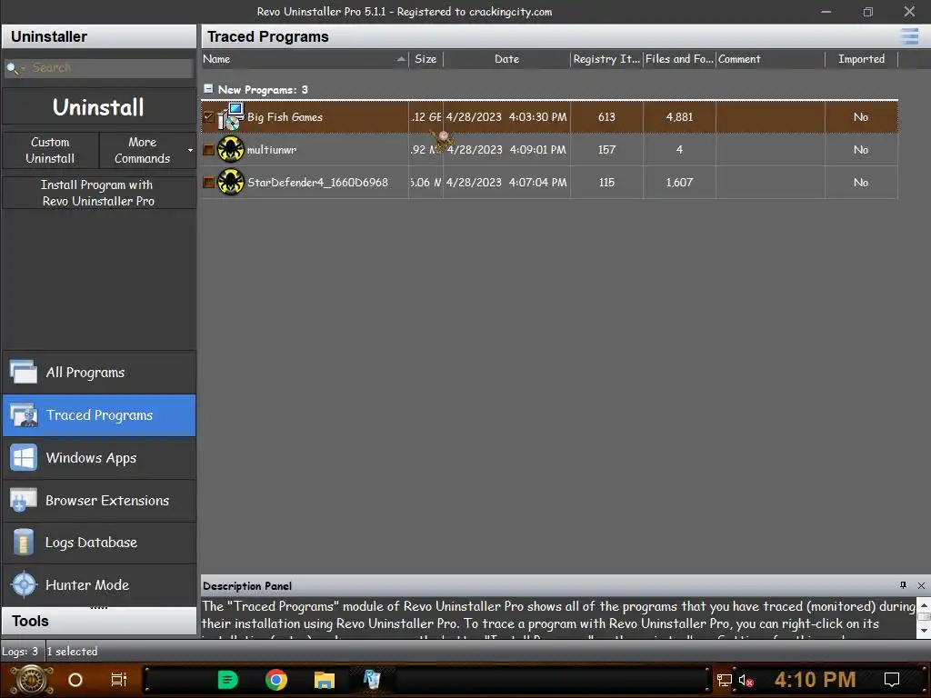Sort by the Imported column header
The width and height of the screenshot is (931, 698).
pyautogui.click(x=861, y=59)
